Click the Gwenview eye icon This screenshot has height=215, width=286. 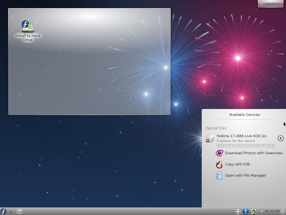click(x=220, y=153)
